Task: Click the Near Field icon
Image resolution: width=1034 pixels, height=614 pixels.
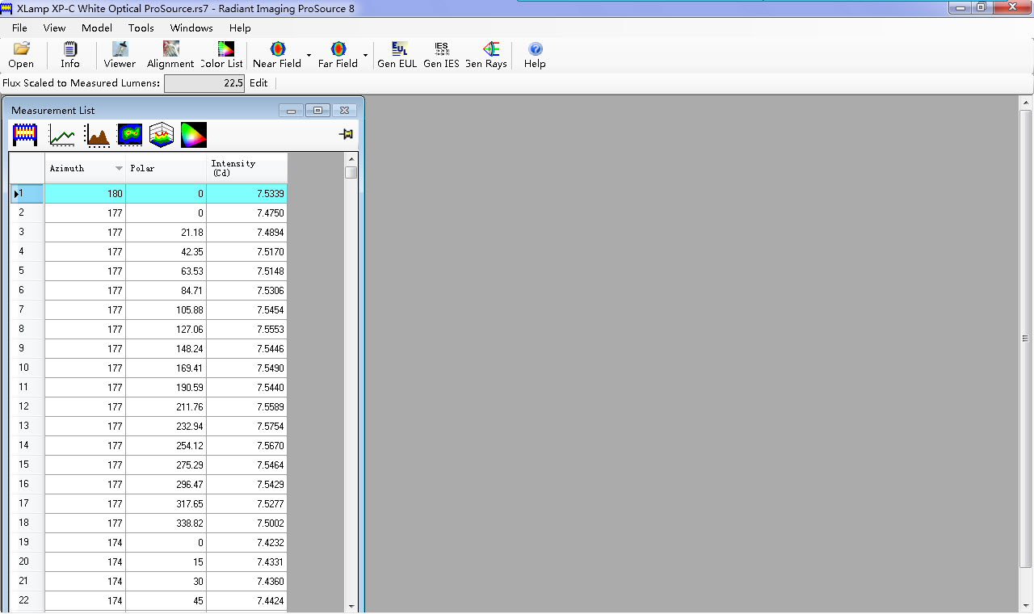Action: click(277, 55)
